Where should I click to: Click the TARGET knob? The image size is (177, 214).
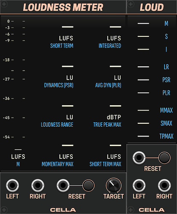pyautogui.click(x=114, y=185)
